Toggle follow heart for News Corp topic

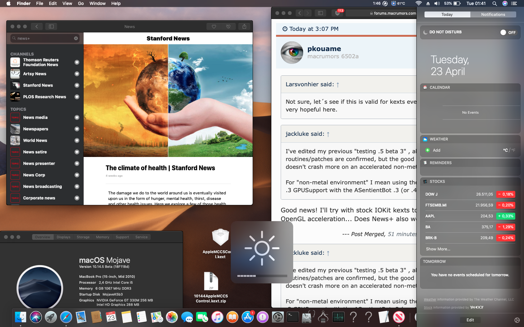point(77,175)
